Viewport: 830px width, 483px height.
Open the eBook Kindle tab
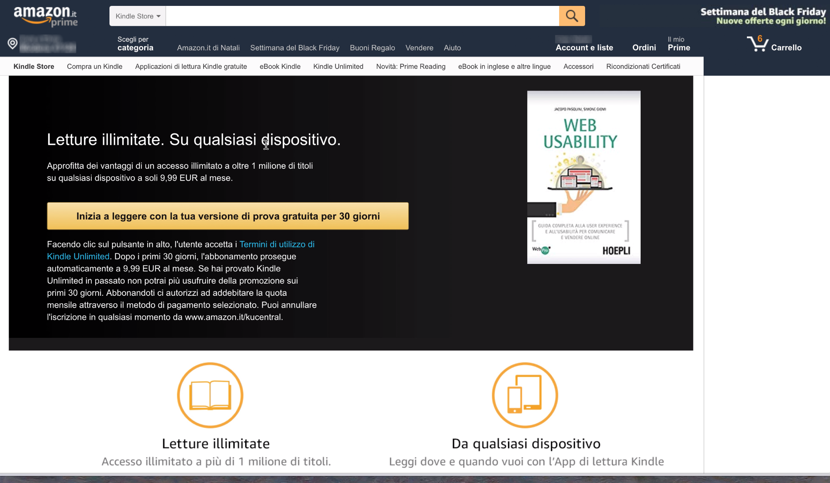[280, 66]
